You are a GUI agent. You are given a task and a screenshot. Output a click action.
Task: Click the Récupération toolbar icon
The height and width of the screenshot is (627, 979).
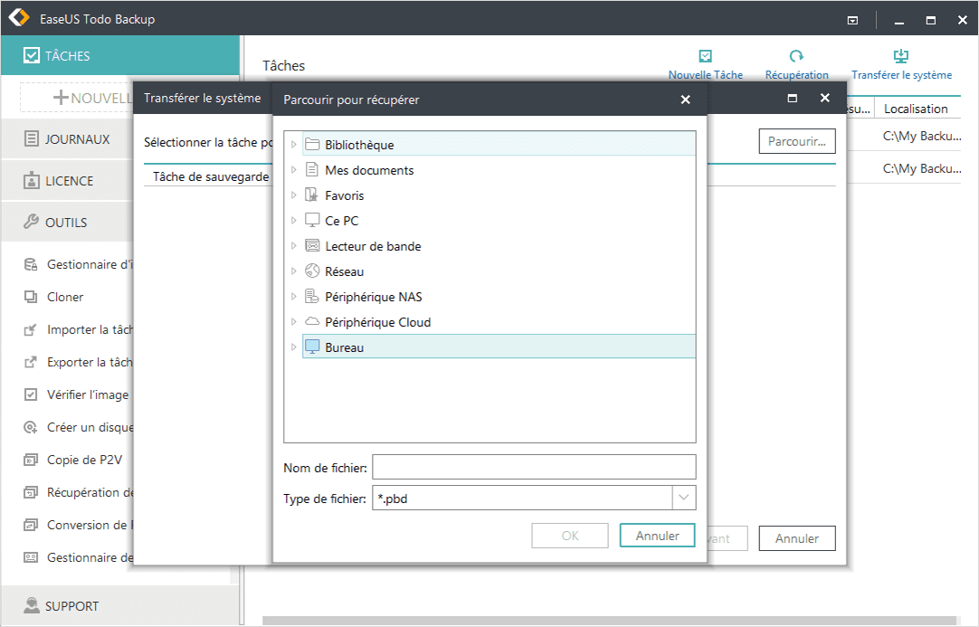pyautogui.click(x=796, y=56)
